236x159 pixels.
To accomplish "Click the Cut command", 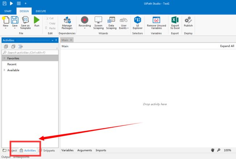I will point(50,18).
